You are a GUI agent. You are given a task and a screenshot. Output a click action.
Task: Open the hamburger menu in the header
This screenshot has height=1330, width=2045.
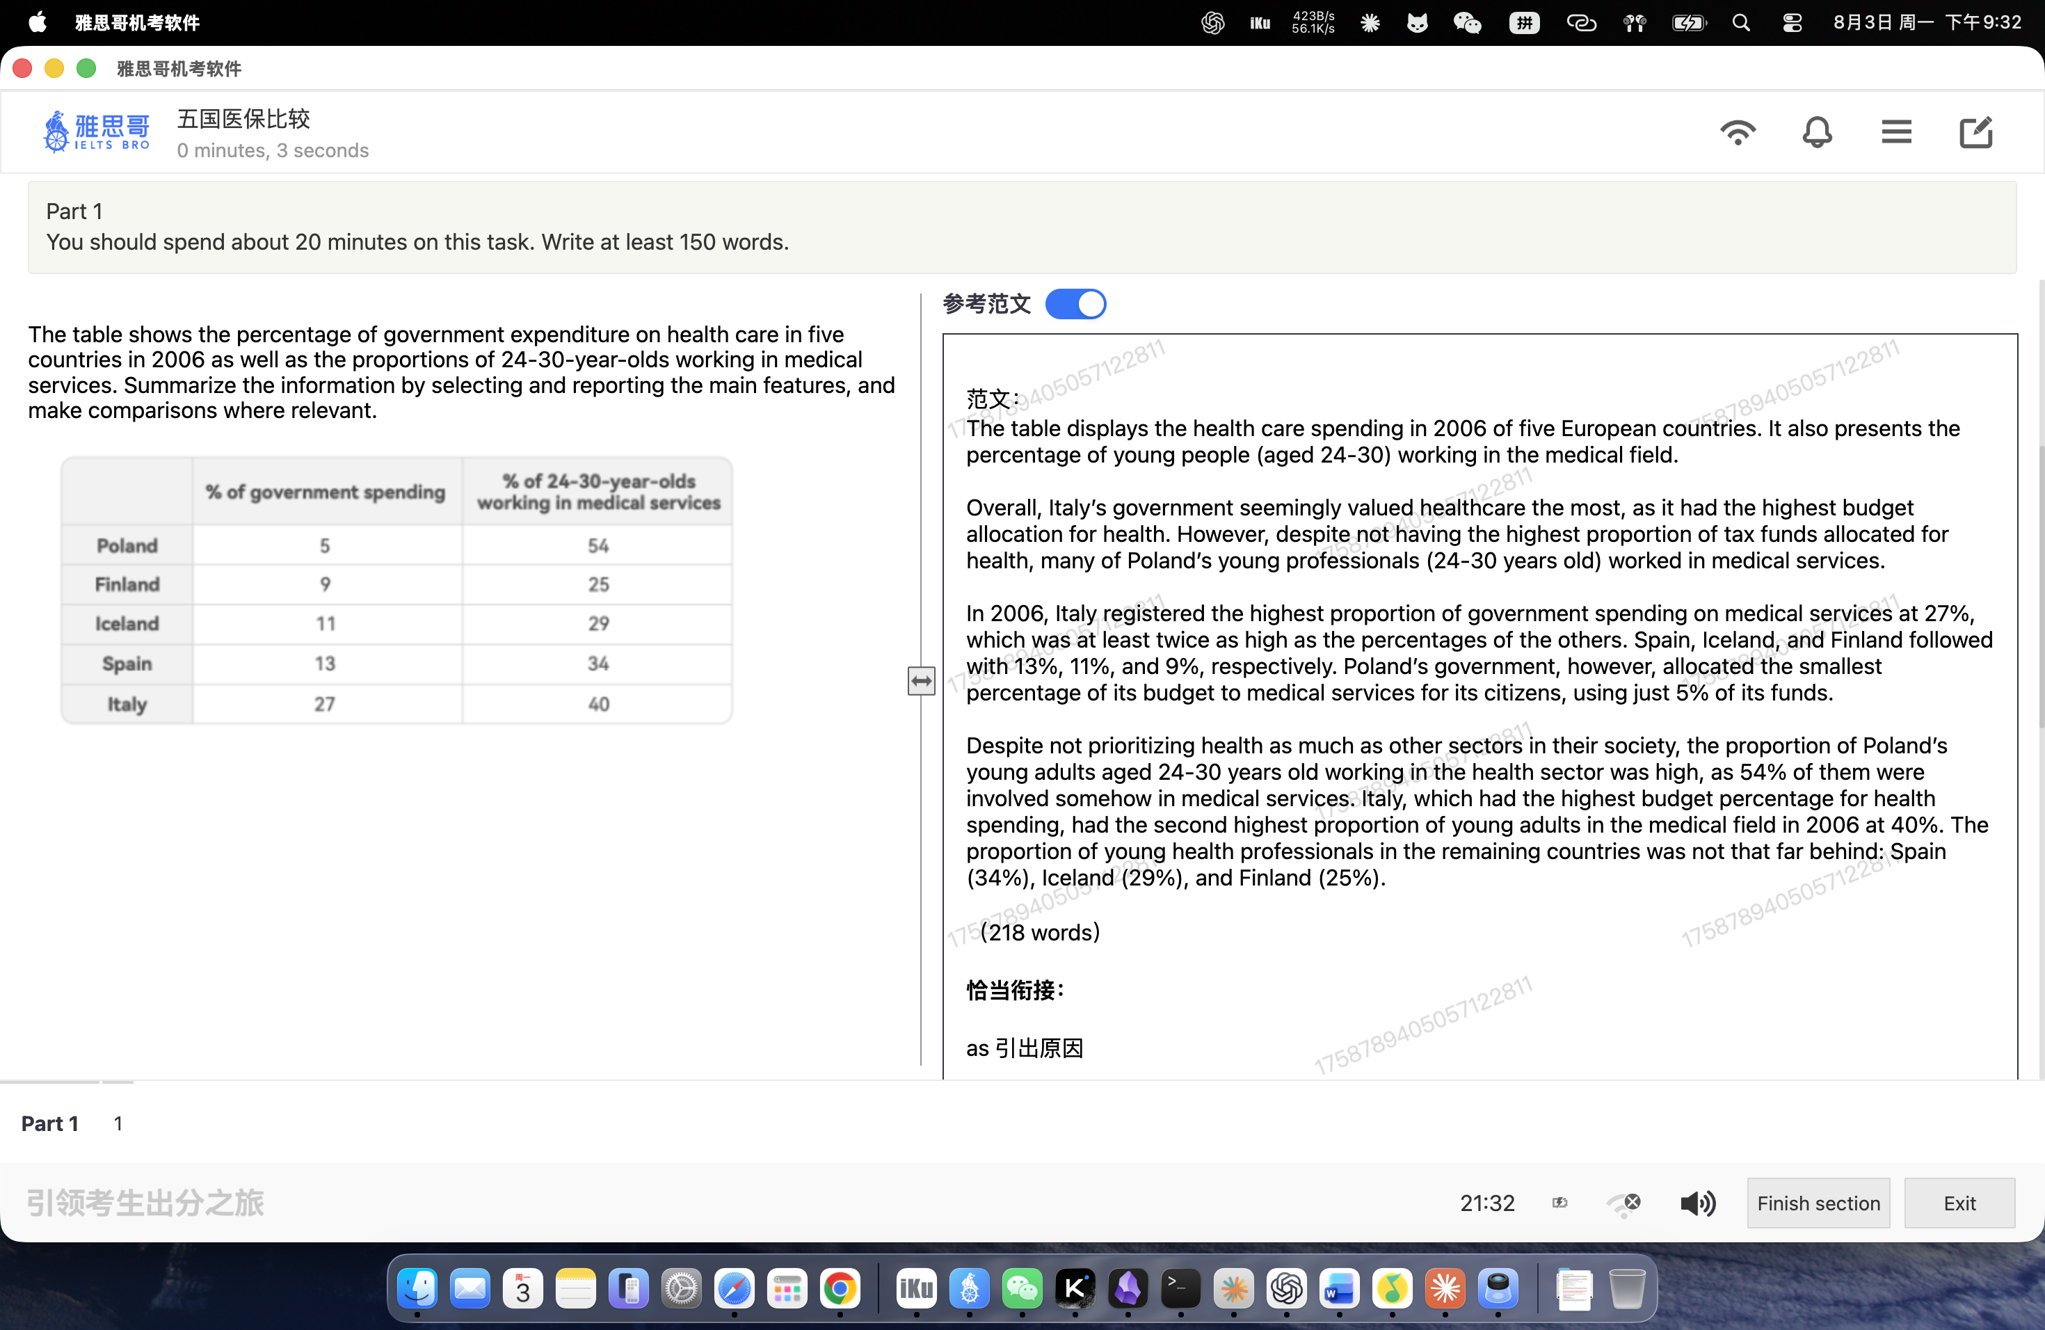pos(1895,132)
